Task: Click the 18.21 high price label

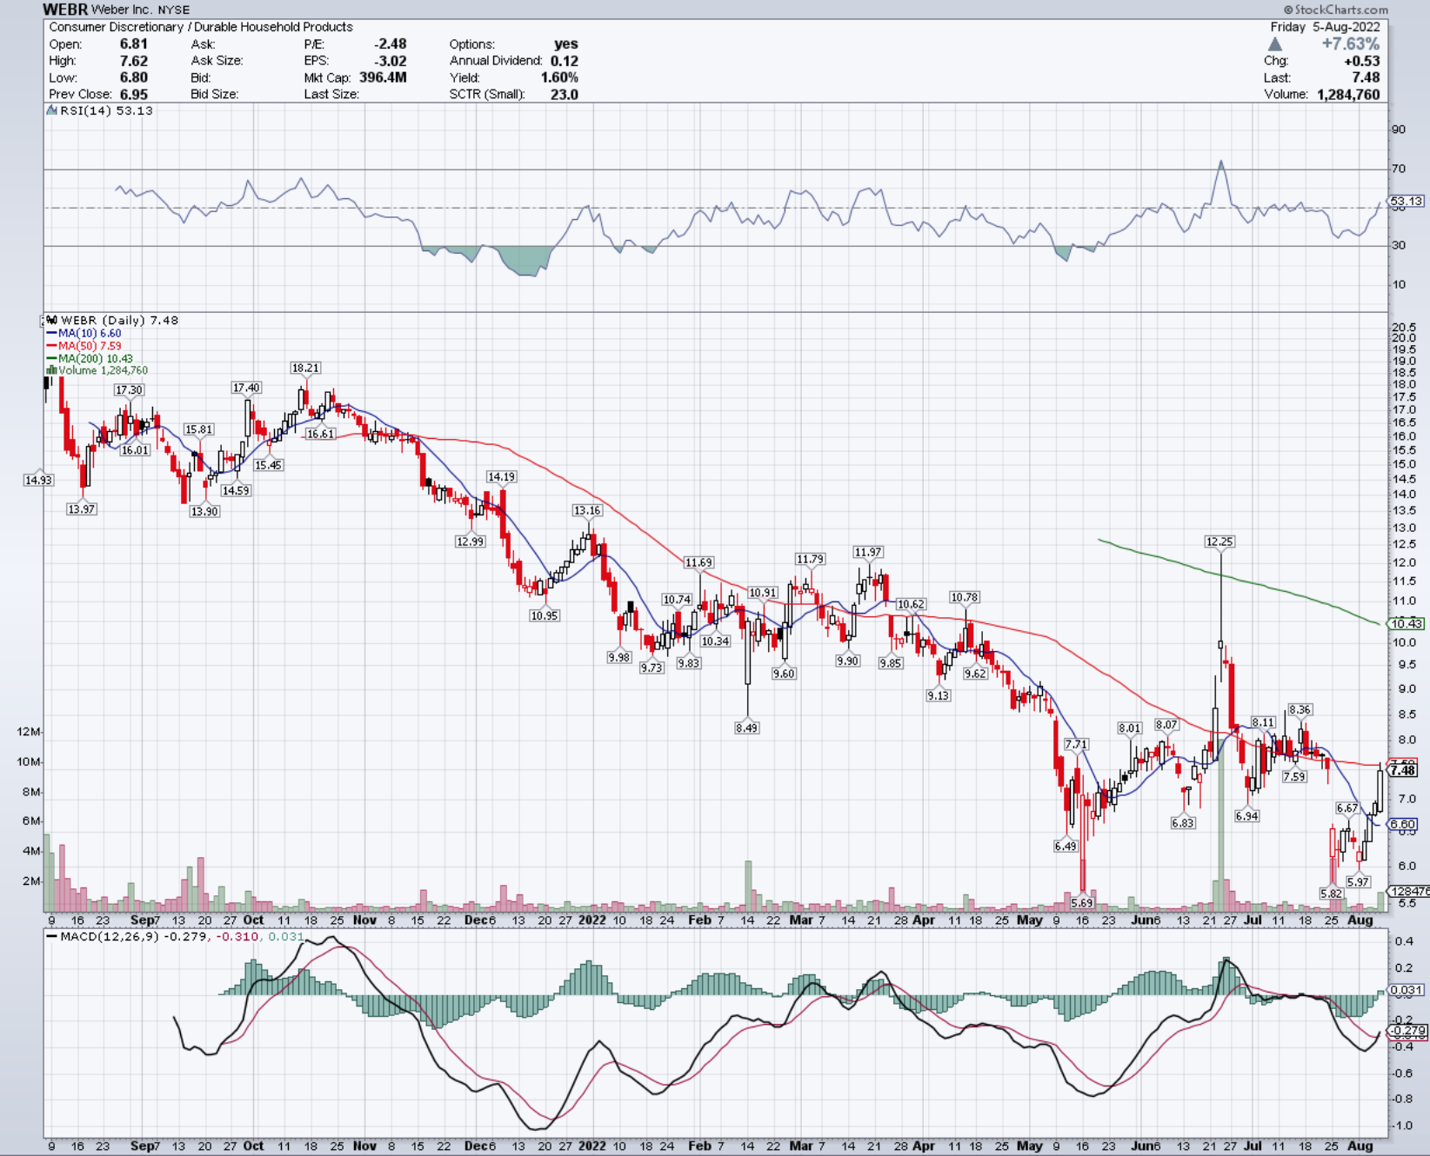Action: pos(305,368)
